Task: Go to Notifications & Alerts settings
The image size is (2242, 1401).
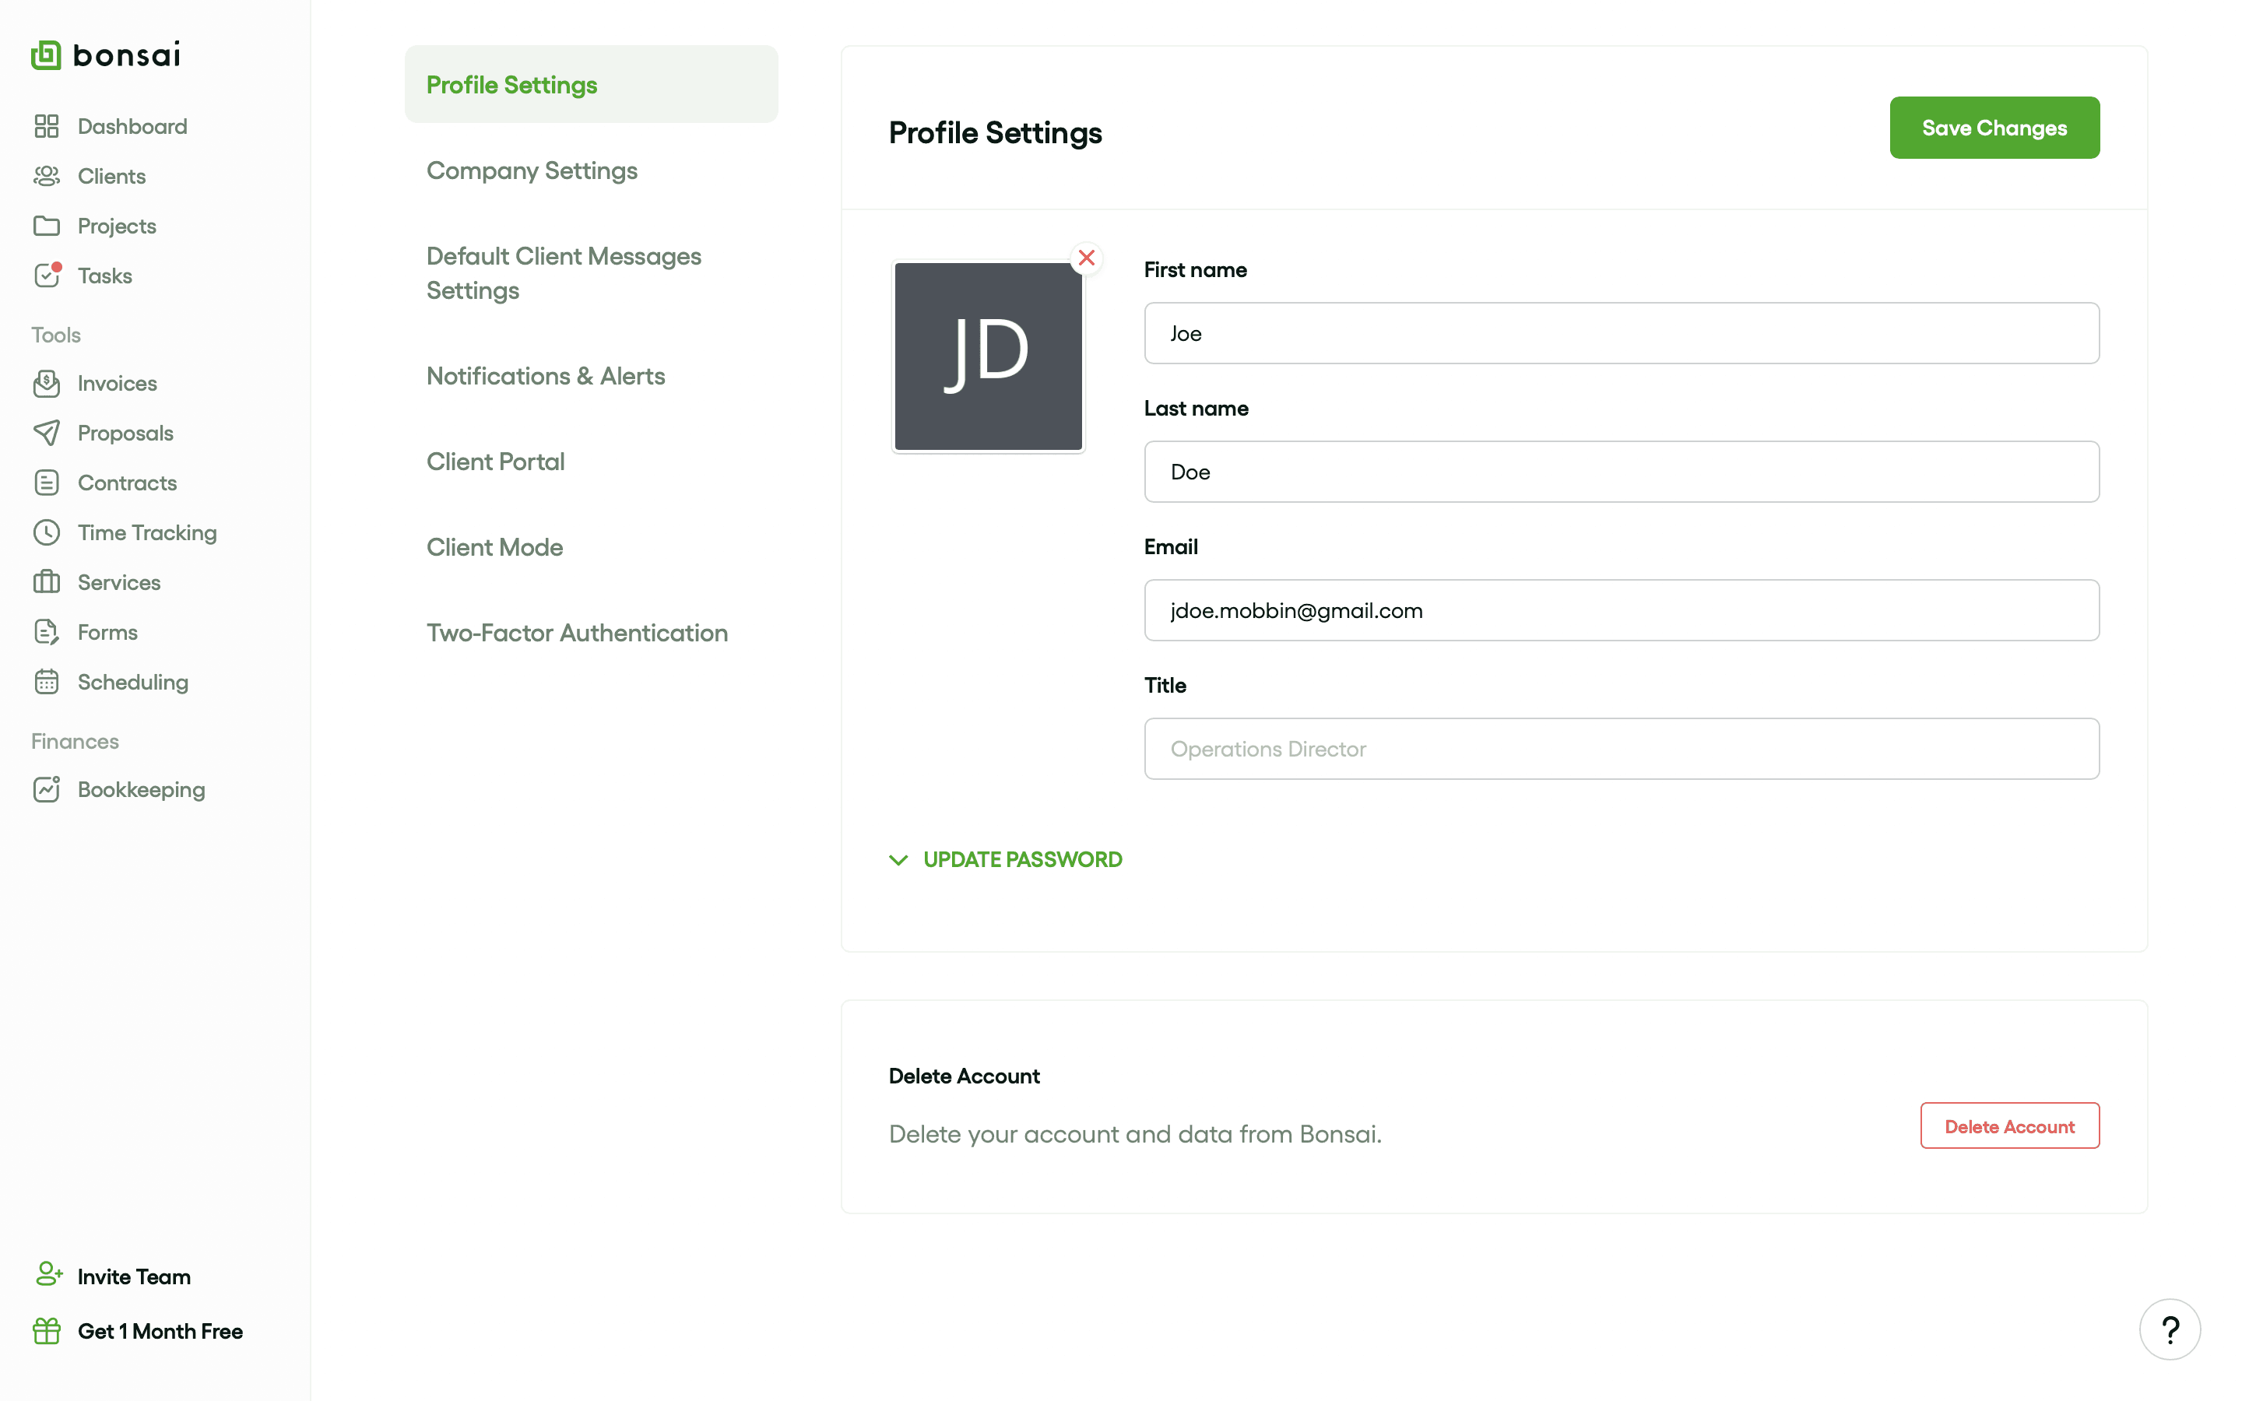Action: point(545,376)
